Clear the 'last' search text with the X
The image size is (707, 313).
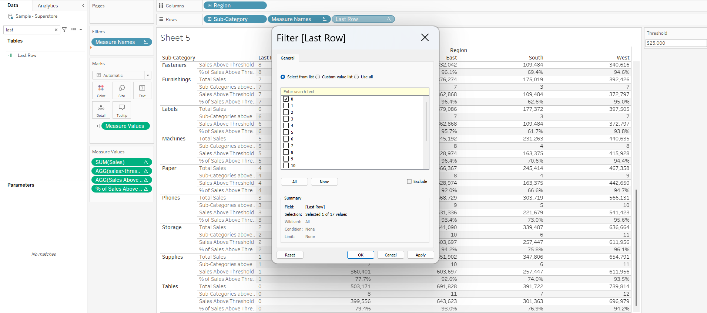56,30
